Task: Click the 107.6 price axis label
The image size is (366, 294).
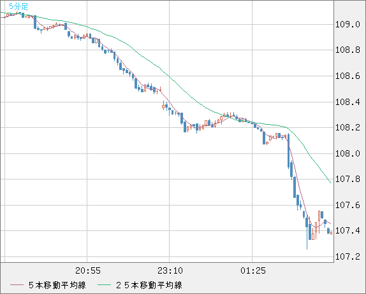Action: [348, 206]
